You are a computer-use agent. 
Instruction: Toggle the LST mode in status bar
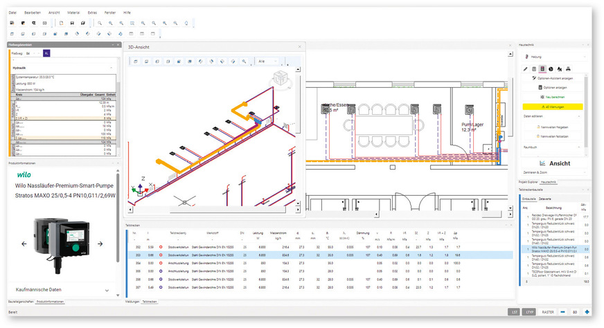tap(513, 313)
